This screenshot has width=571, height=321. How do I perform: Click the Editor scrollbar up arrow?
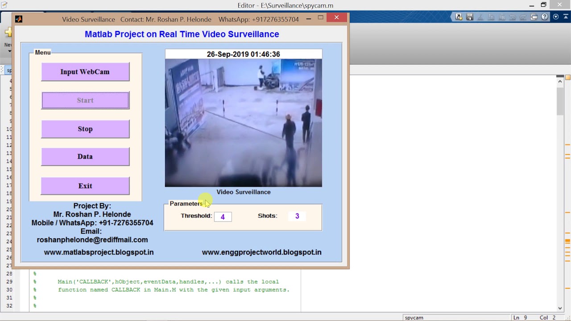click(560, 81)
